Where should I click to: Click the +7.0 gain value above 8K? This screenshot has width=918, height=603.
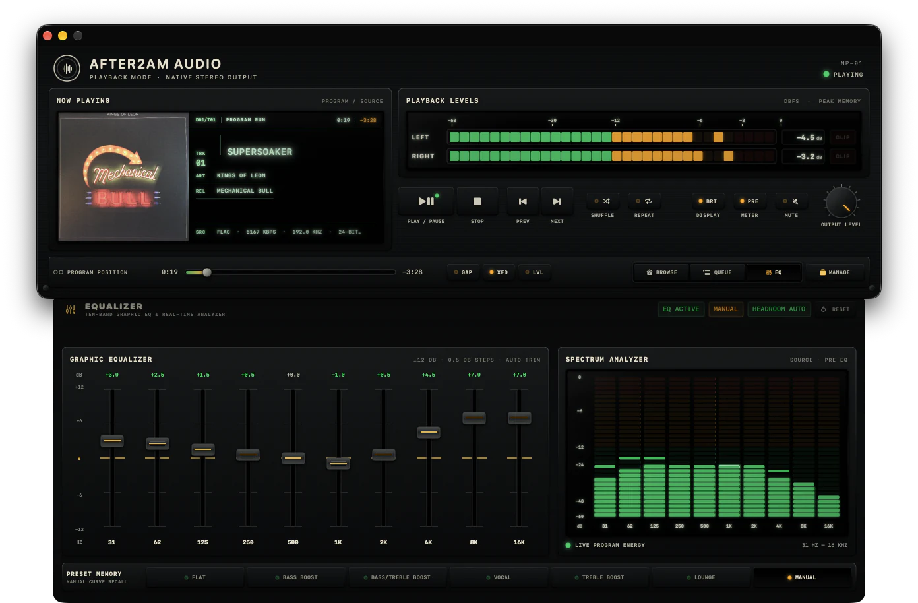pyautogui.click(x=474, y=375)
